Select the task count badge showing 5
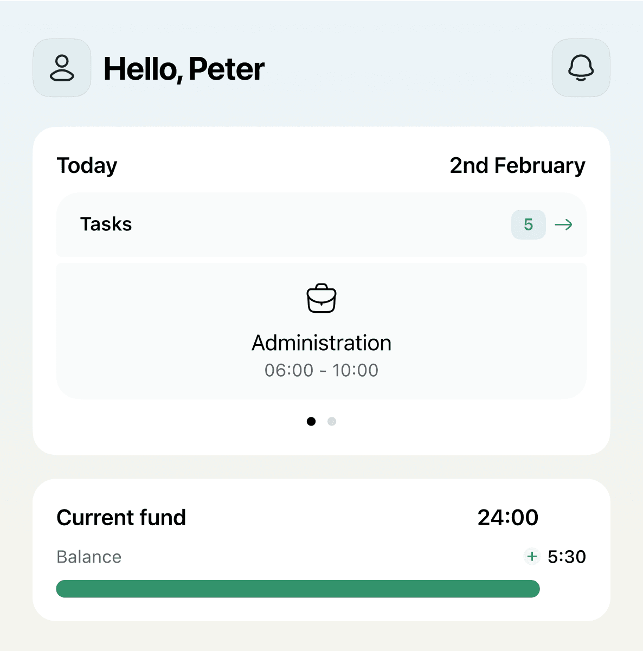Viewport: 643px width, 651px height. coord(528,224)
